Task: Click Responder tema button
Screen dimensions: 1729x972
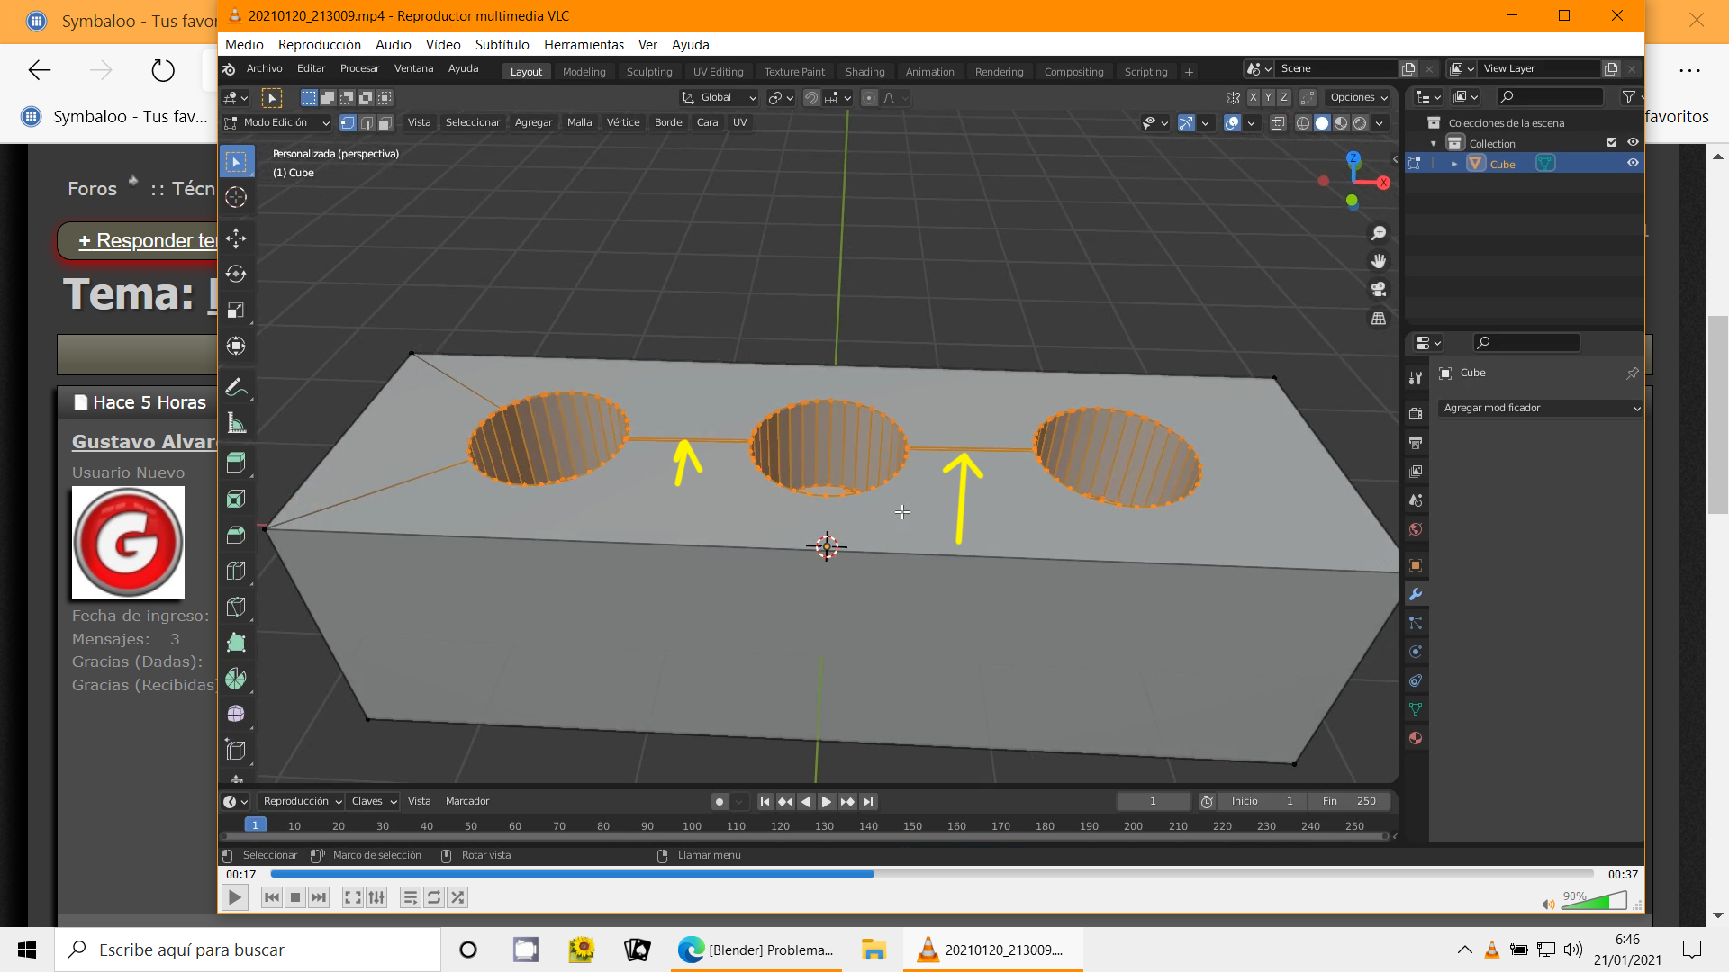Action: tap(144, 240)
